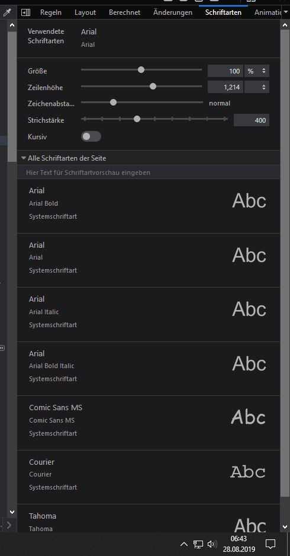Viewport: 290px width, 556px height.
Task: Collapse Alle Schriftarten der Seite section
Action: coord(63,158)
